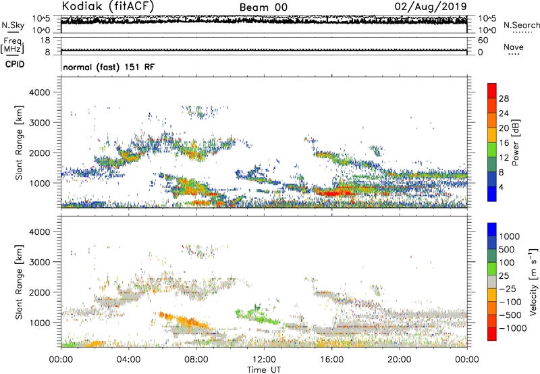This screenshot has width=540, height=374.
Task: Click the noise trace in the N.Sky panel
Action: click(x=264, y=21)
